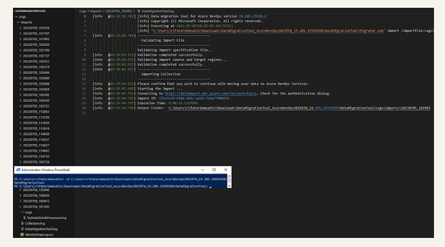445x247 pixels.
Task: Click the PowerShell icon in the title bar
Action: click(x=18, y=170)
